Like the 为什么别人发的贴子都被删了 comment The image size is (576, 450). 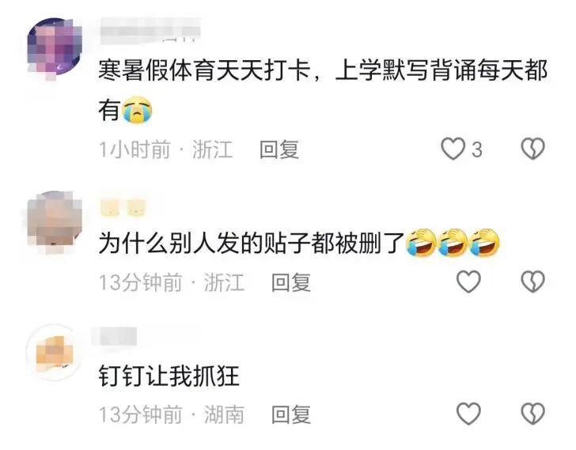tap(468, 282)
